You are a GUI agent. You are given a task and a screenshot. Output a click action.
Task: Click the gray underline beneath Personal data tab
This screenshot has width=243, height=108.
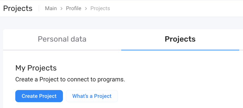tap(62, 50)
